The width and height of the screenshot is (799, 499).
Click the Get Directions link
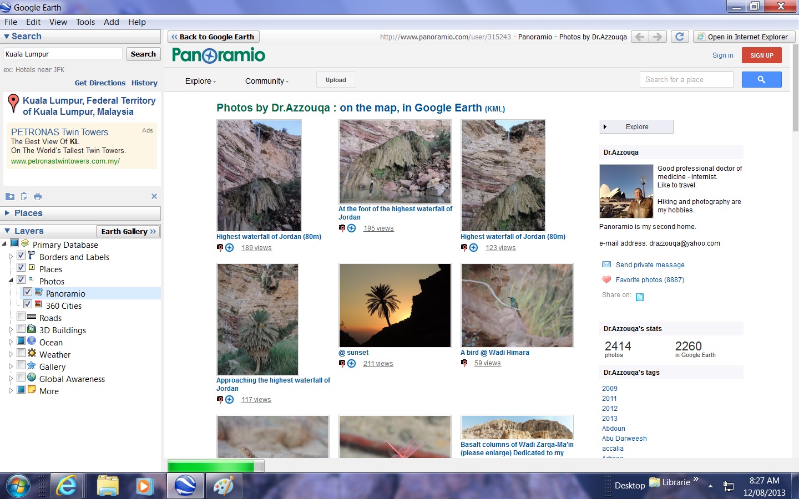point(100,83)
